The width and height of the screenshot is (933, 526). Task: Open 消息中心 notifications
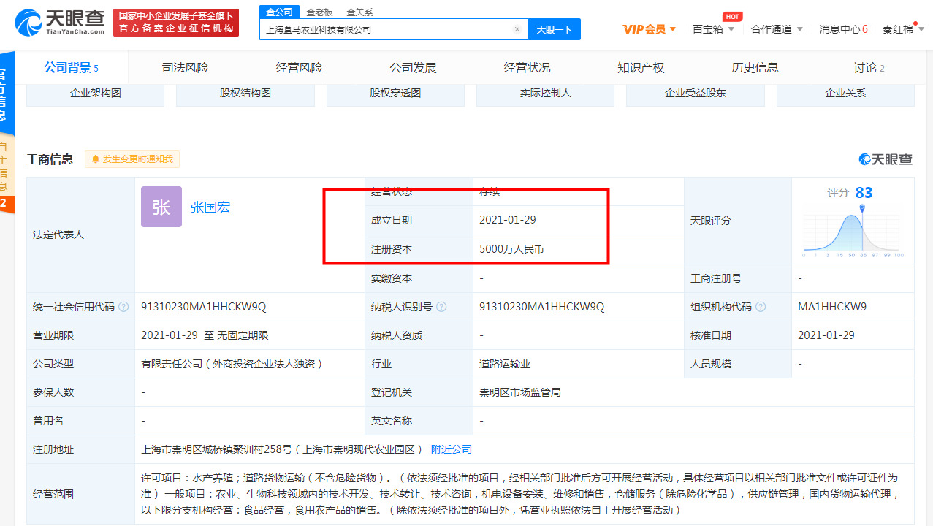pos(843,29)
